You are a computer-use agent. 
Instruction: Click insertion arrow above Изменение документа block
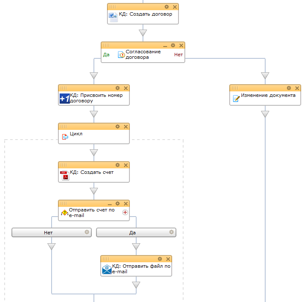pyautogui.click(x=265, y=76)
